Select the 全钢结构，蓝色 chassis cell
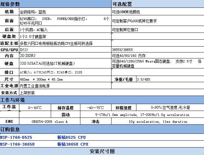 (33, 12)
